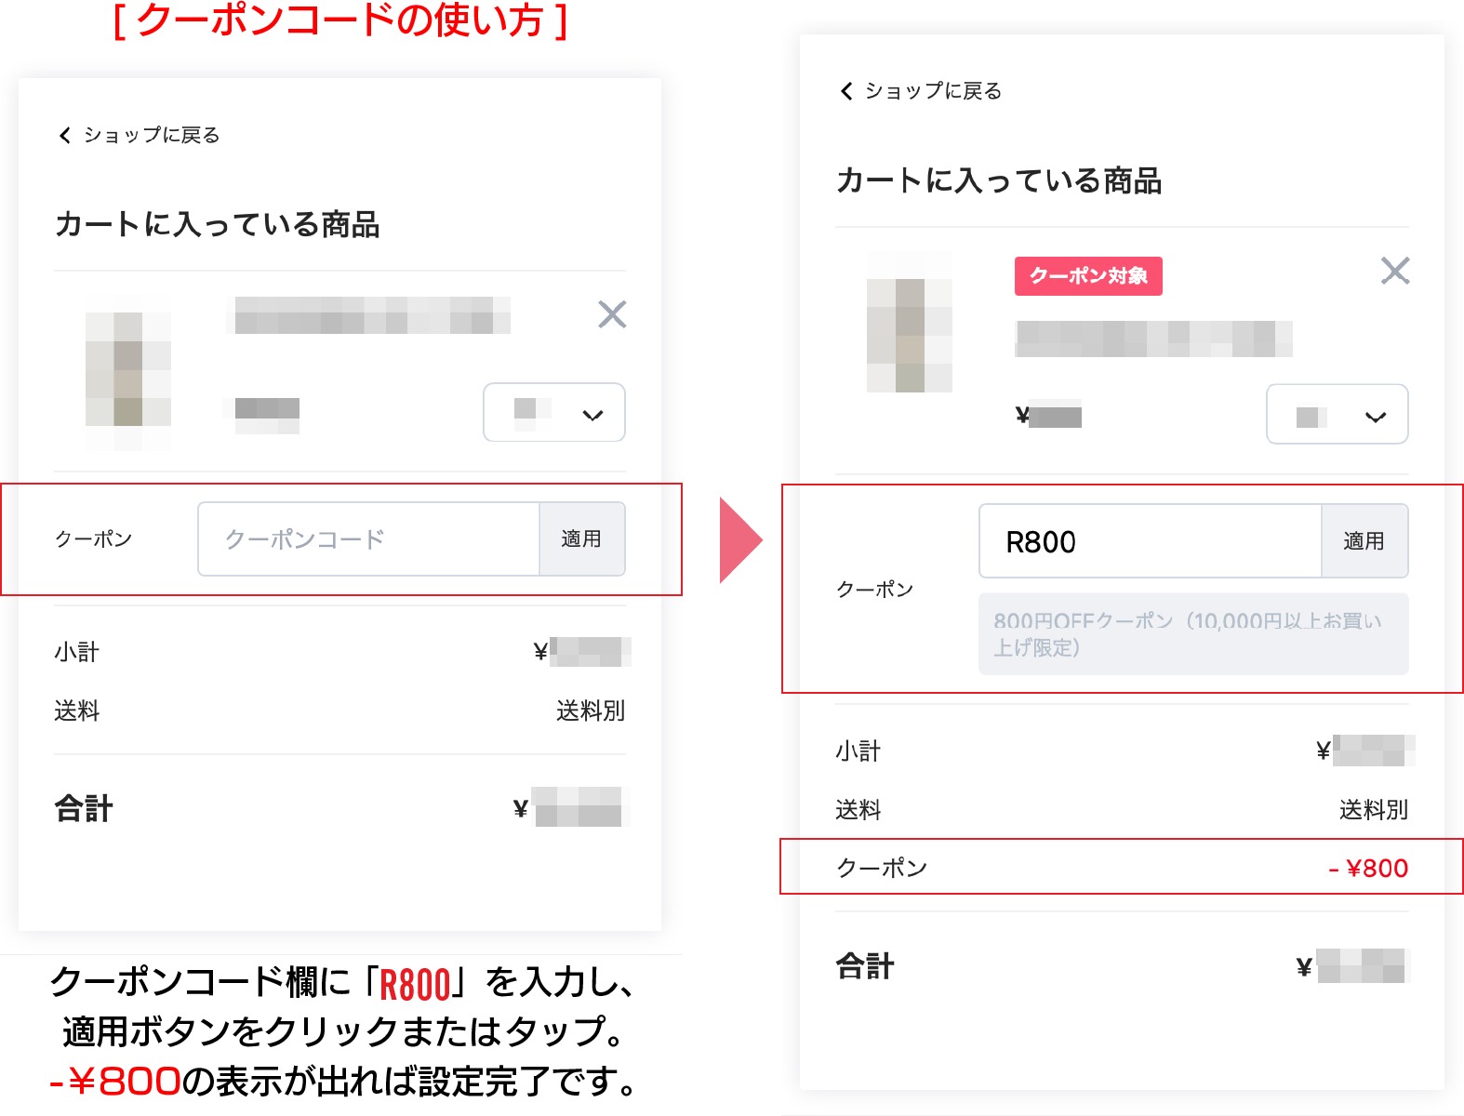The height and width of the screenshot is (1116, 1464).
Task: Click ショップに戻る link in right panel
Action: pyautogui.click(x=934, y=91)
